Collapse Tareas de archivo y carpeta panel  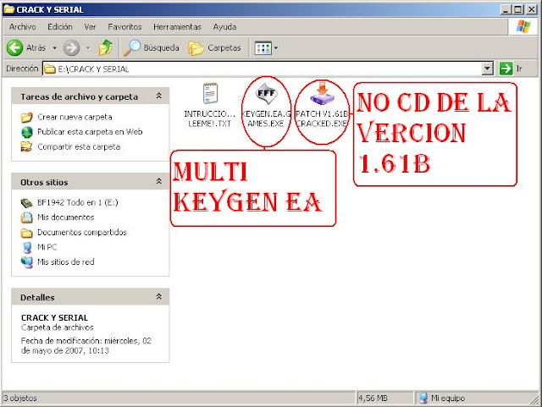[158, 96]
